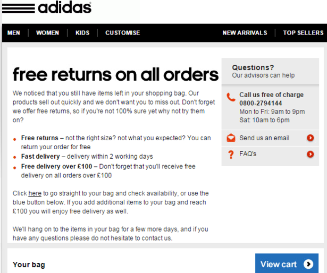Open the CUSTOMISE menu item
Screen dimensions: 327x273
pos(123,33)
